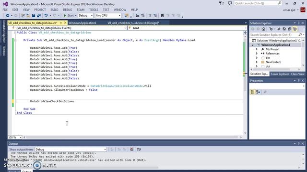
Task: Toggle the bookmark icon in toolbar
Action: [x=162, y=15]
